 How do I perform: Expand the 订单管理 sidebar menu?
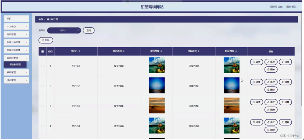[x=16, y=80]
